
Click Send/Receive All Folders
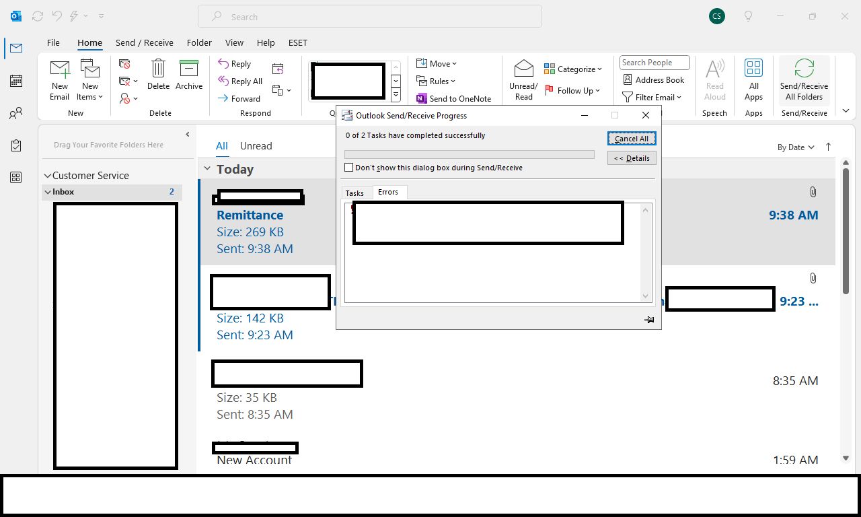804,79
